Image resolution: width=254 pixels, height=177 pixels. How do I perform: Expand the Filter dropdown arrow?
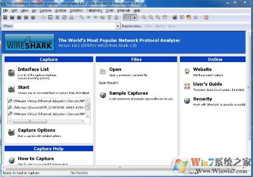click(118, 26)
